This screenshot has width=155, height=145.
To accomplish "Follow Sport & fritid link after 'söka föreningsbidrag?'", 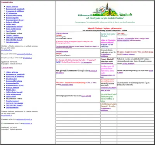I will pos(135,72).
